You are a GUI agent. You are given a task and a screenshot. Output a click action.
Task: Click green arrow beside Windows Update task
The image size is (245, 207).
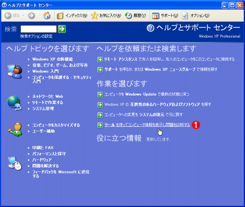tap(100, 94)
